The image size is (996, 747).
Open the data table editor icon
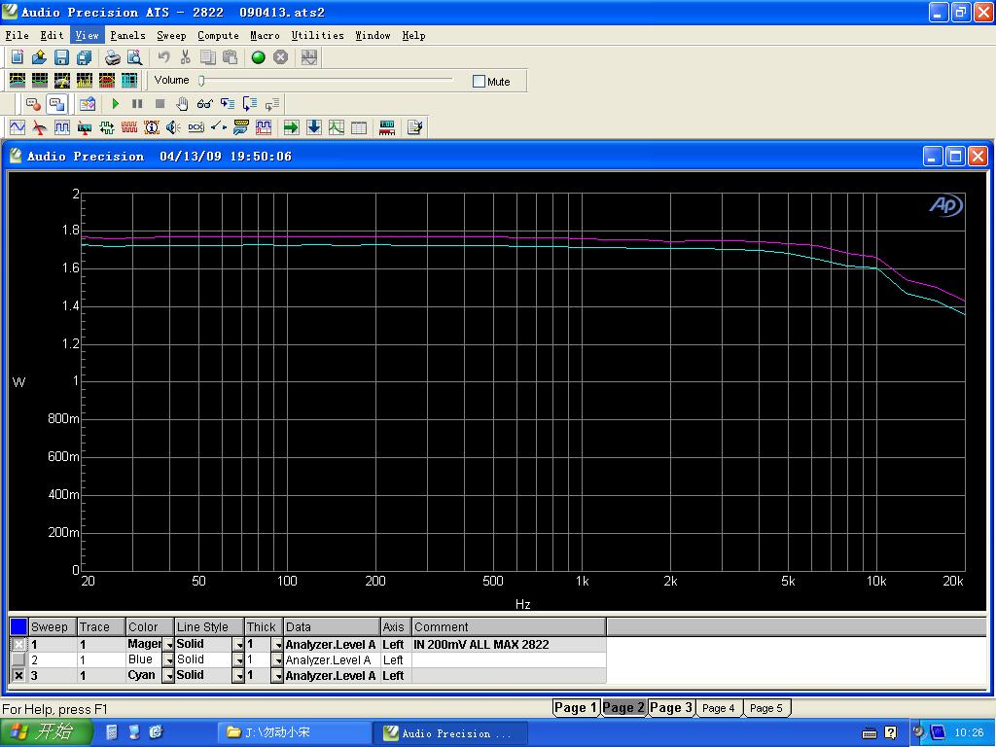tap(359, 127)
